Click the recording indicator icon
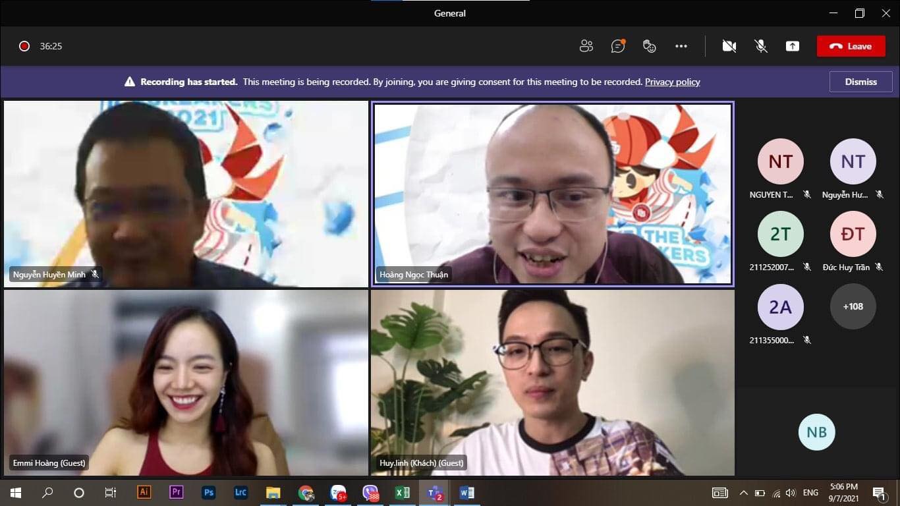Viewport: 900px width, 506px height. (24, 46)
